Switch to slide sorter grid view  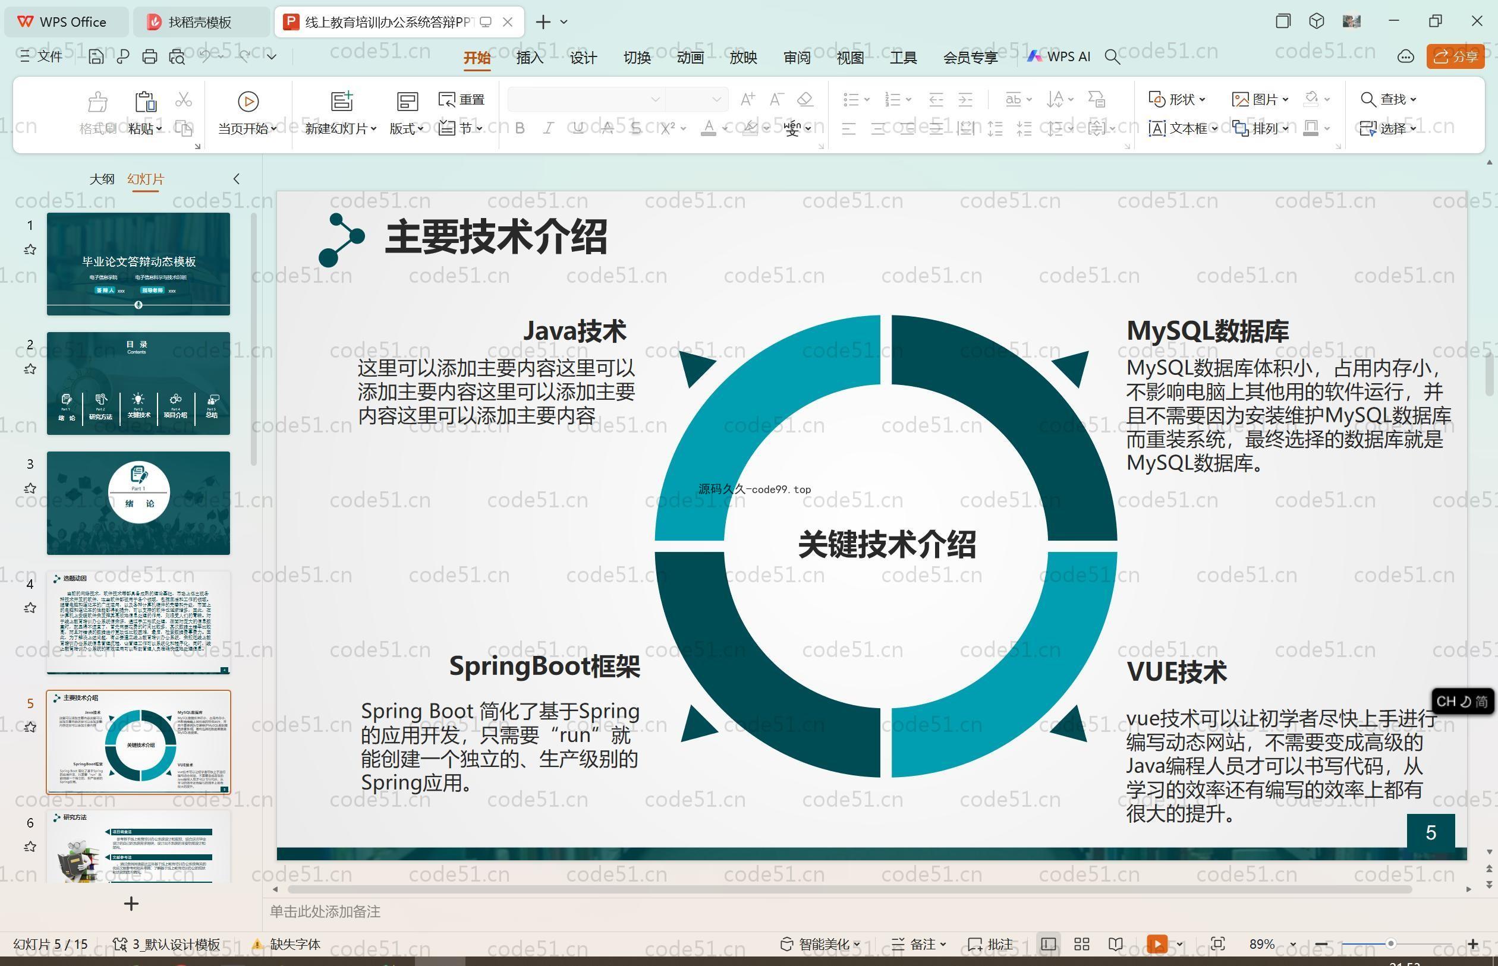(x=1081, y=943)
